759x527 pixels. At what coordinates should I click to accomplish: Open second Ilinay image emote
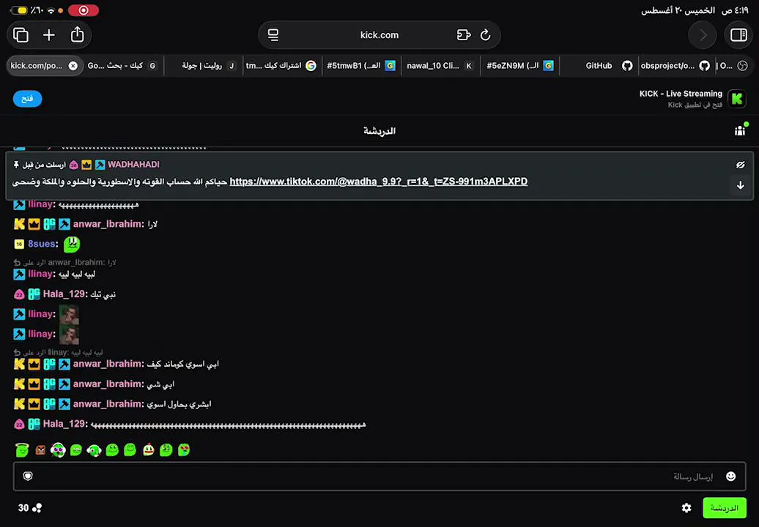tap(69, 334)
